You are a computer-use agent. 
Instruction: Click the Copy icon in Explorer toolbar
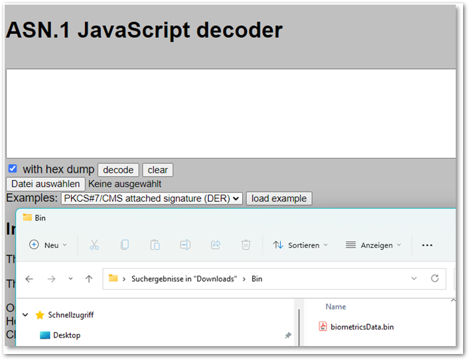click(125, 245)
